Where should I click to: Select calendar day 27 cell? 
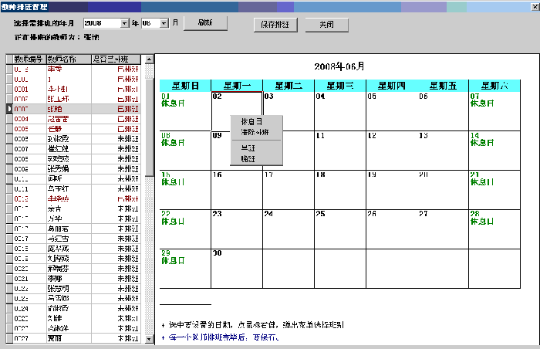(443, 229)
